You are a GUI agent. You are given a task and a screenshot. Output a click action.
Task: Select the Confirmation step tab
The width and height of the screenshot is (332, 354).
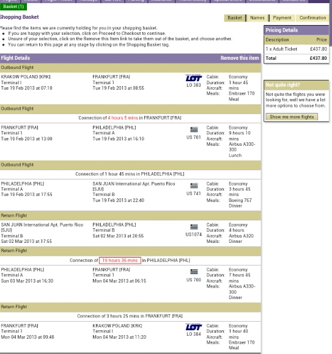click(x=312, y=18)
